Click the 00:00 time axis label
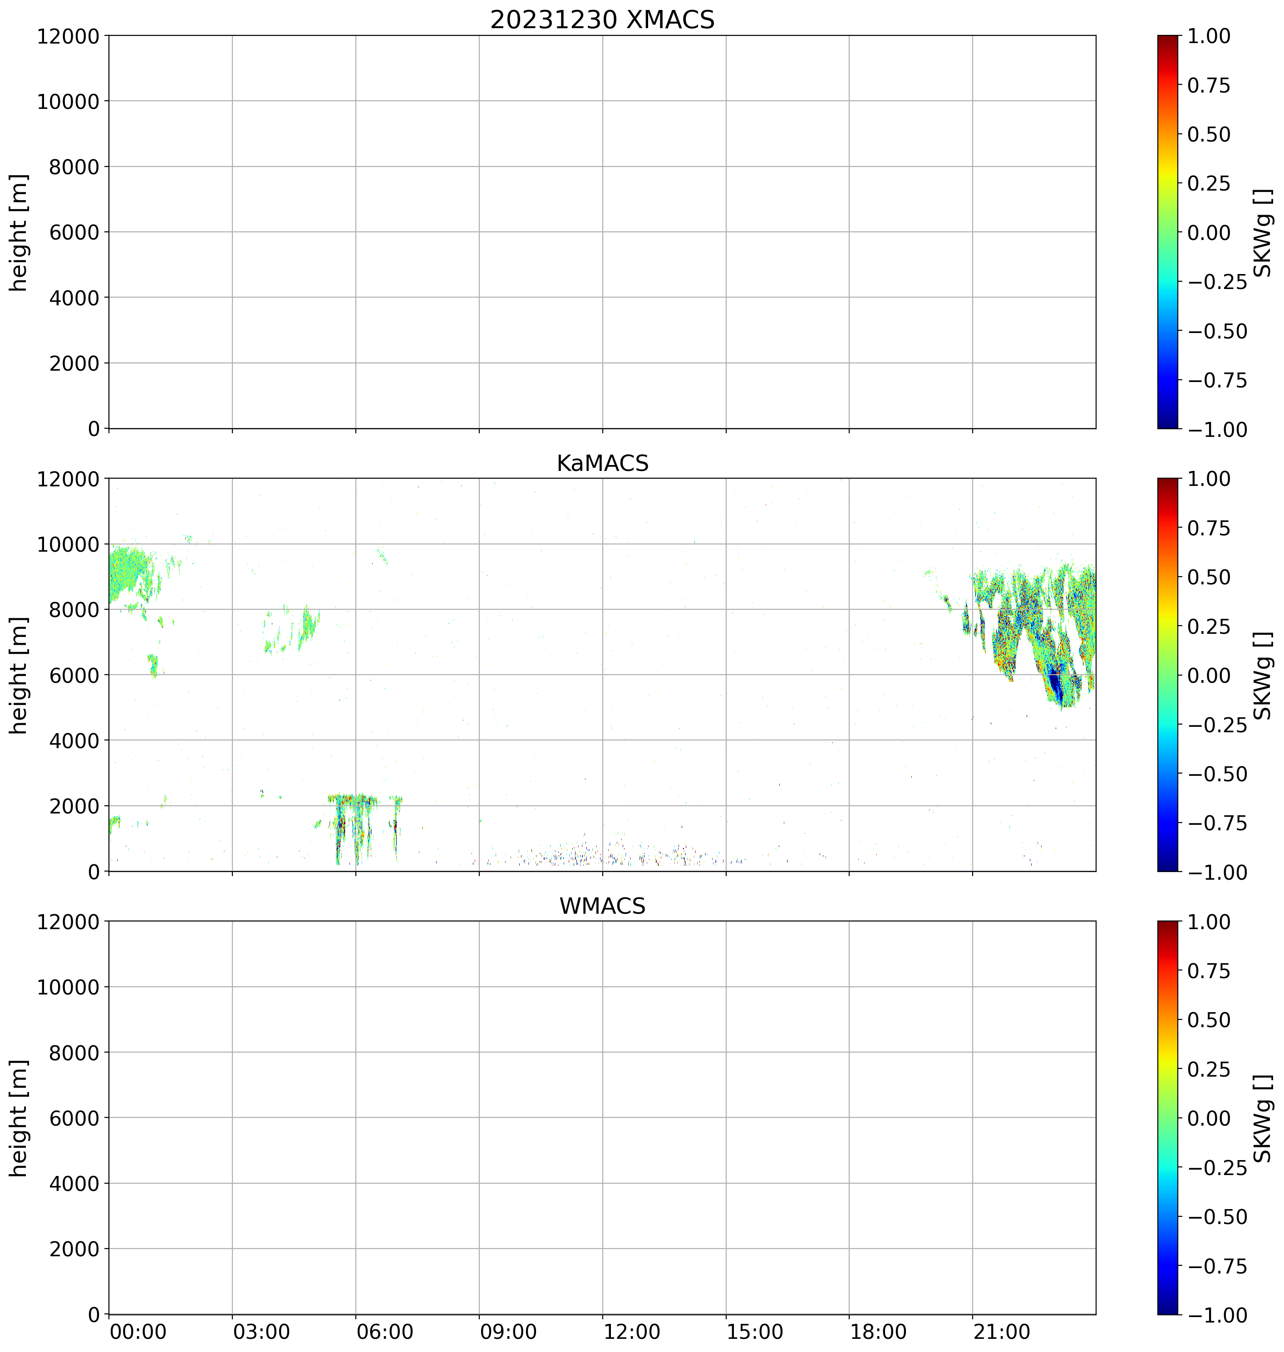The height and width of the screenshot is (1352, 1284). (138, 1332)
